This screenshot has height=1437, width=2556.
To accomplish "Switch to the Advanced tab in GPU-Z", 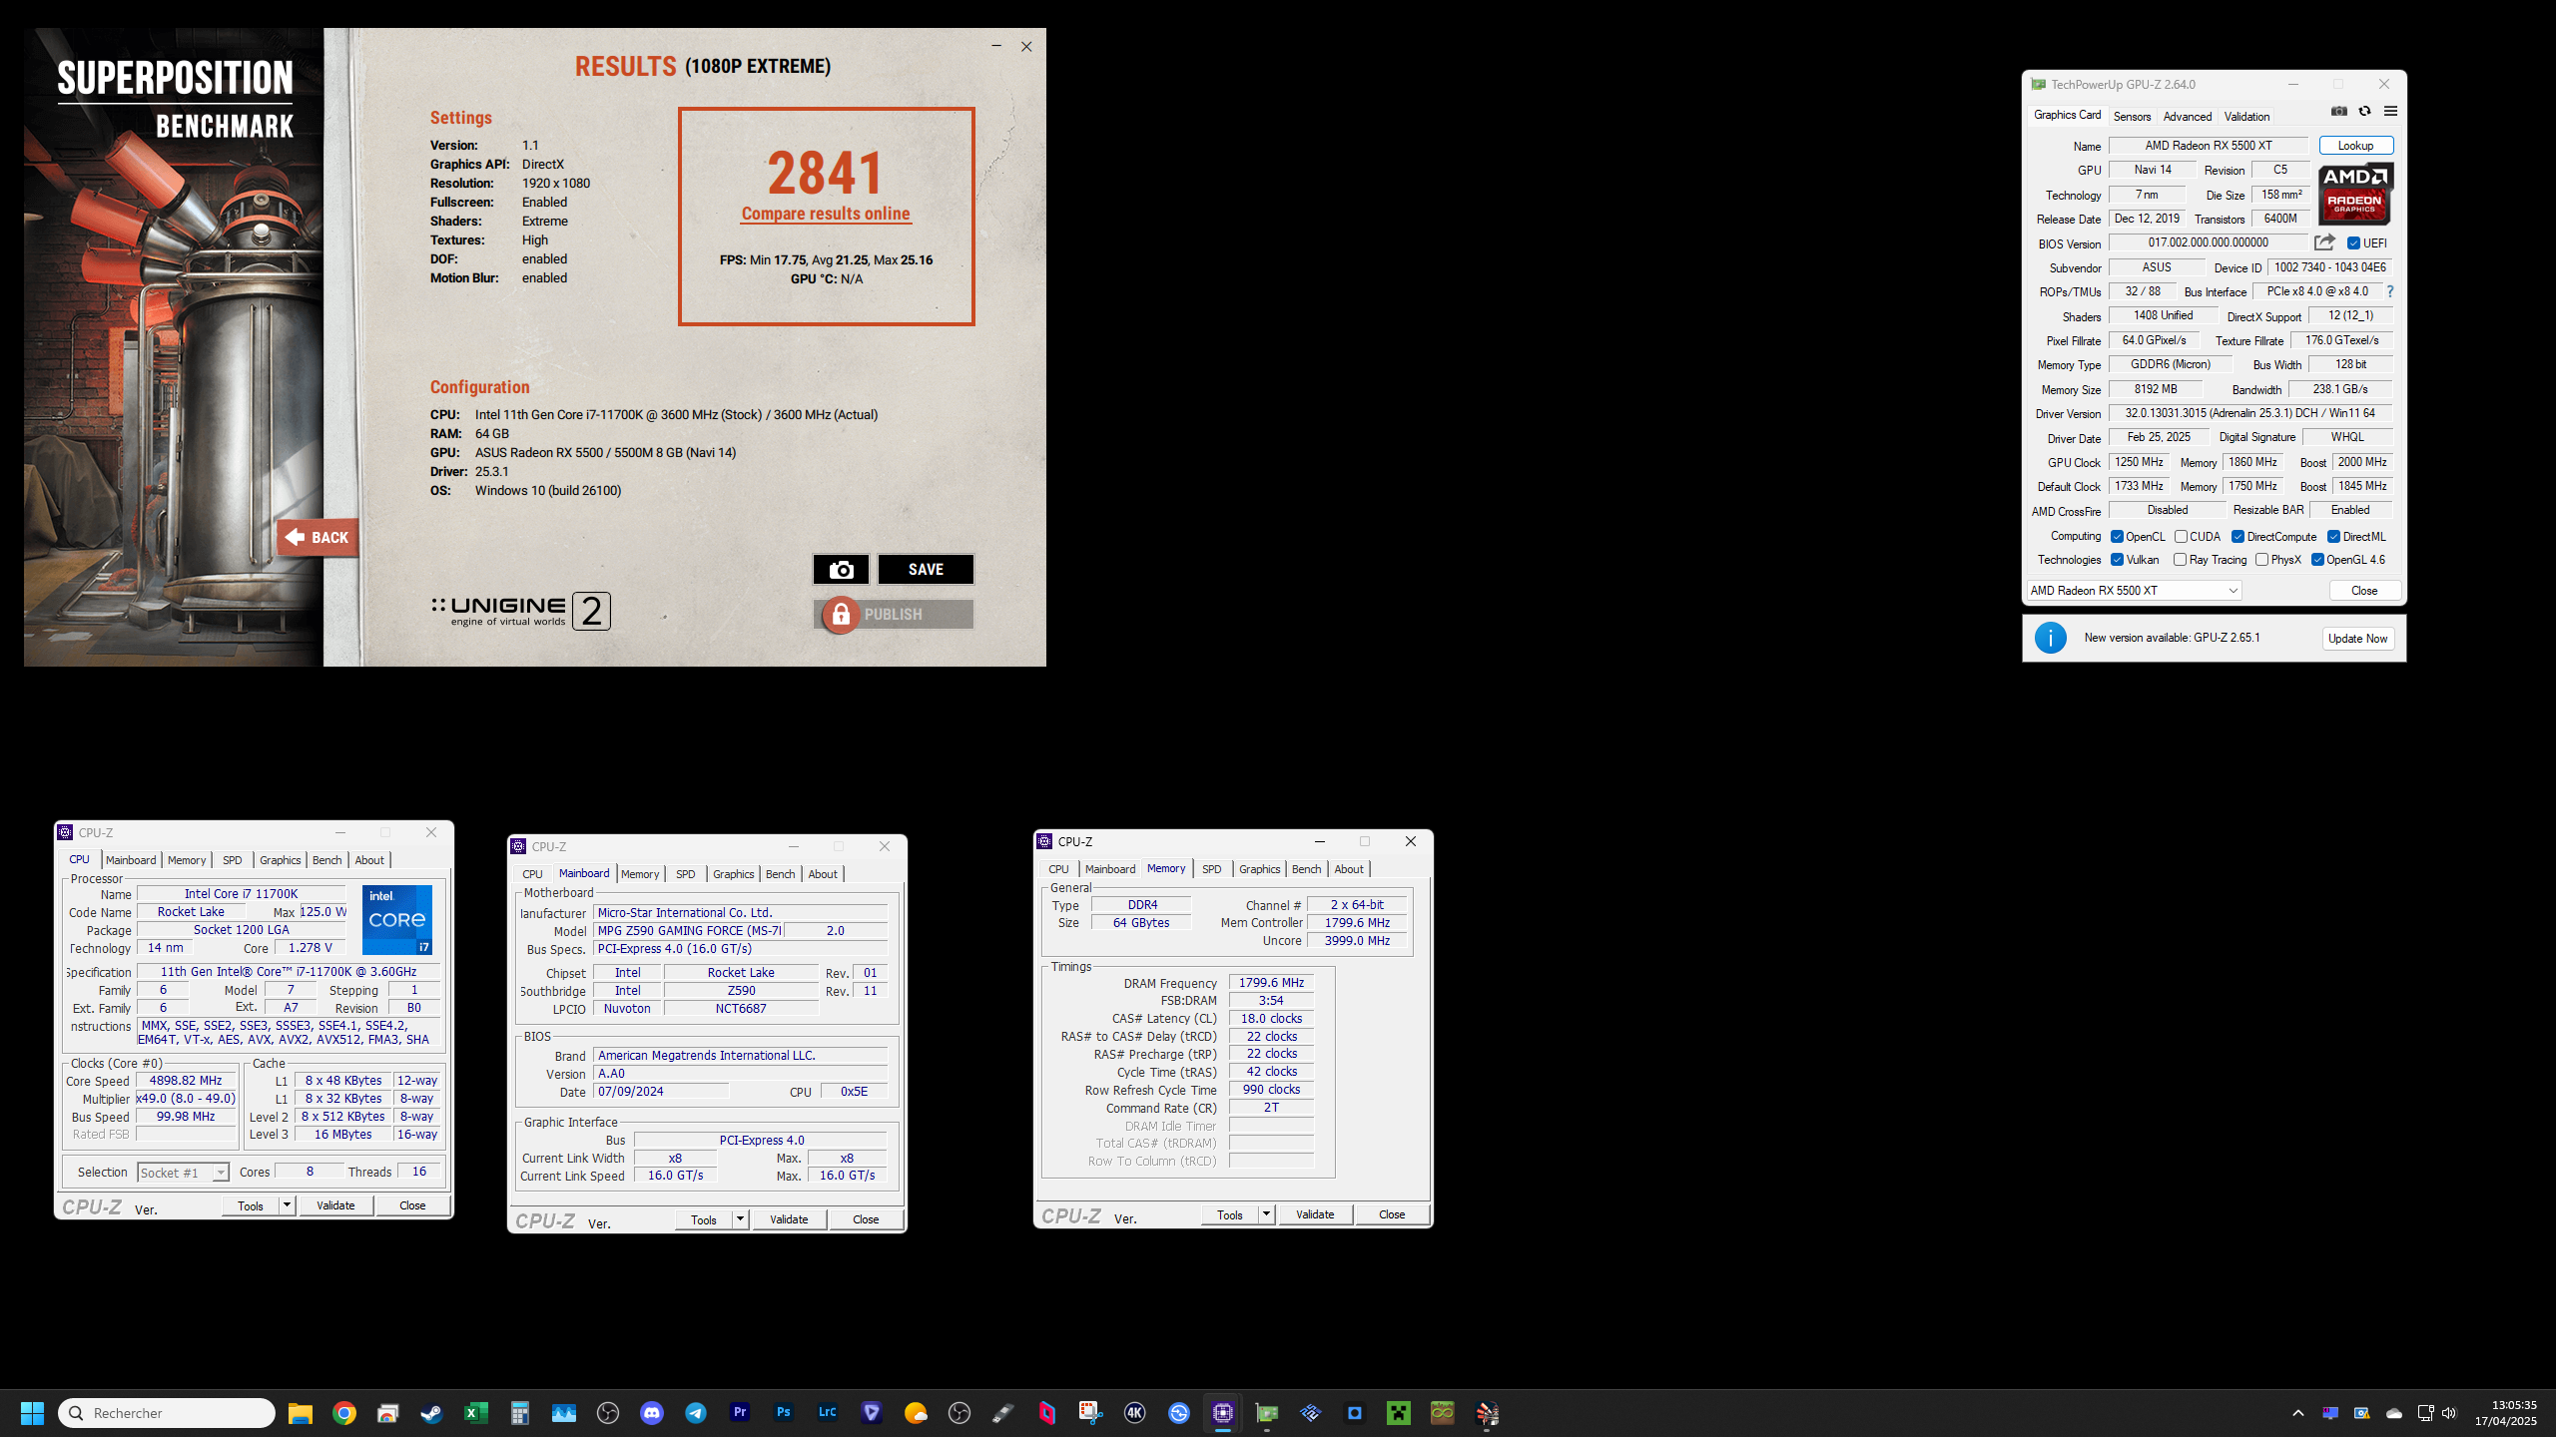I will tap(2188, 117).
